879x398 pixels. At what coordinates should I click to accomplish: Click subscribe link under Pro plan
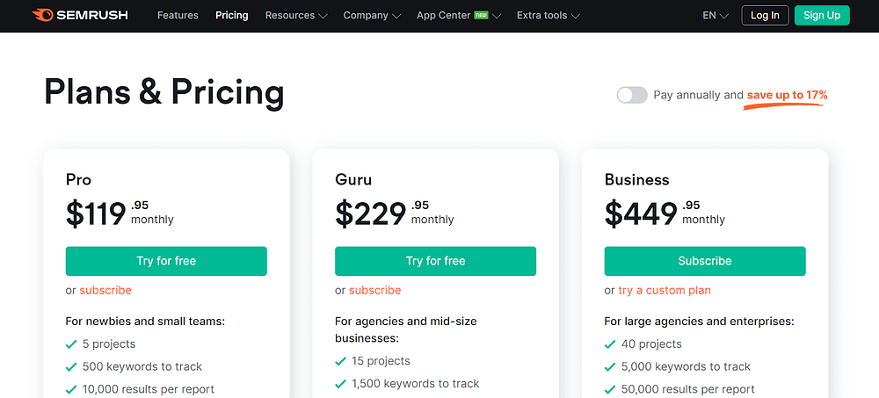click(105, 290)
